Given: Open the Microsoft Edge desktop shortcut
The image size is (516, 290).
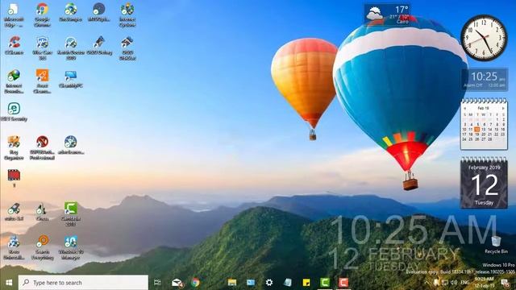Looking at the screenshot, I should [x=14, y=14].
